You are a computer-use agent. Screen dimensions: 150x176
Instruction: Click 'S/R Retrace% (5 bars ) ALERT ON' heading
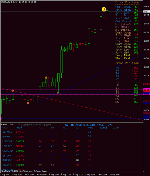tap(88, 125)
